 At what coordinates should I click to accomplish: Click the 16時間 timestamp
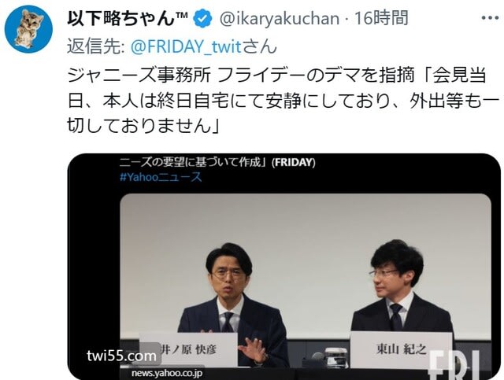click(381, 18)
